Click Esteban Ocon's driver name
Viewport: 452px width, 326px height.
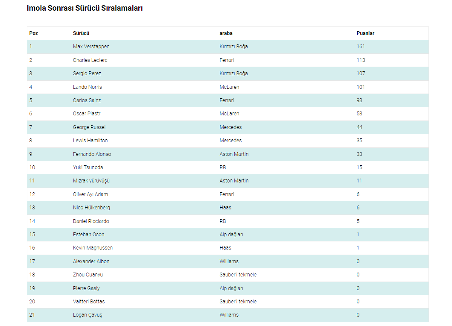(x=88, y=235)
